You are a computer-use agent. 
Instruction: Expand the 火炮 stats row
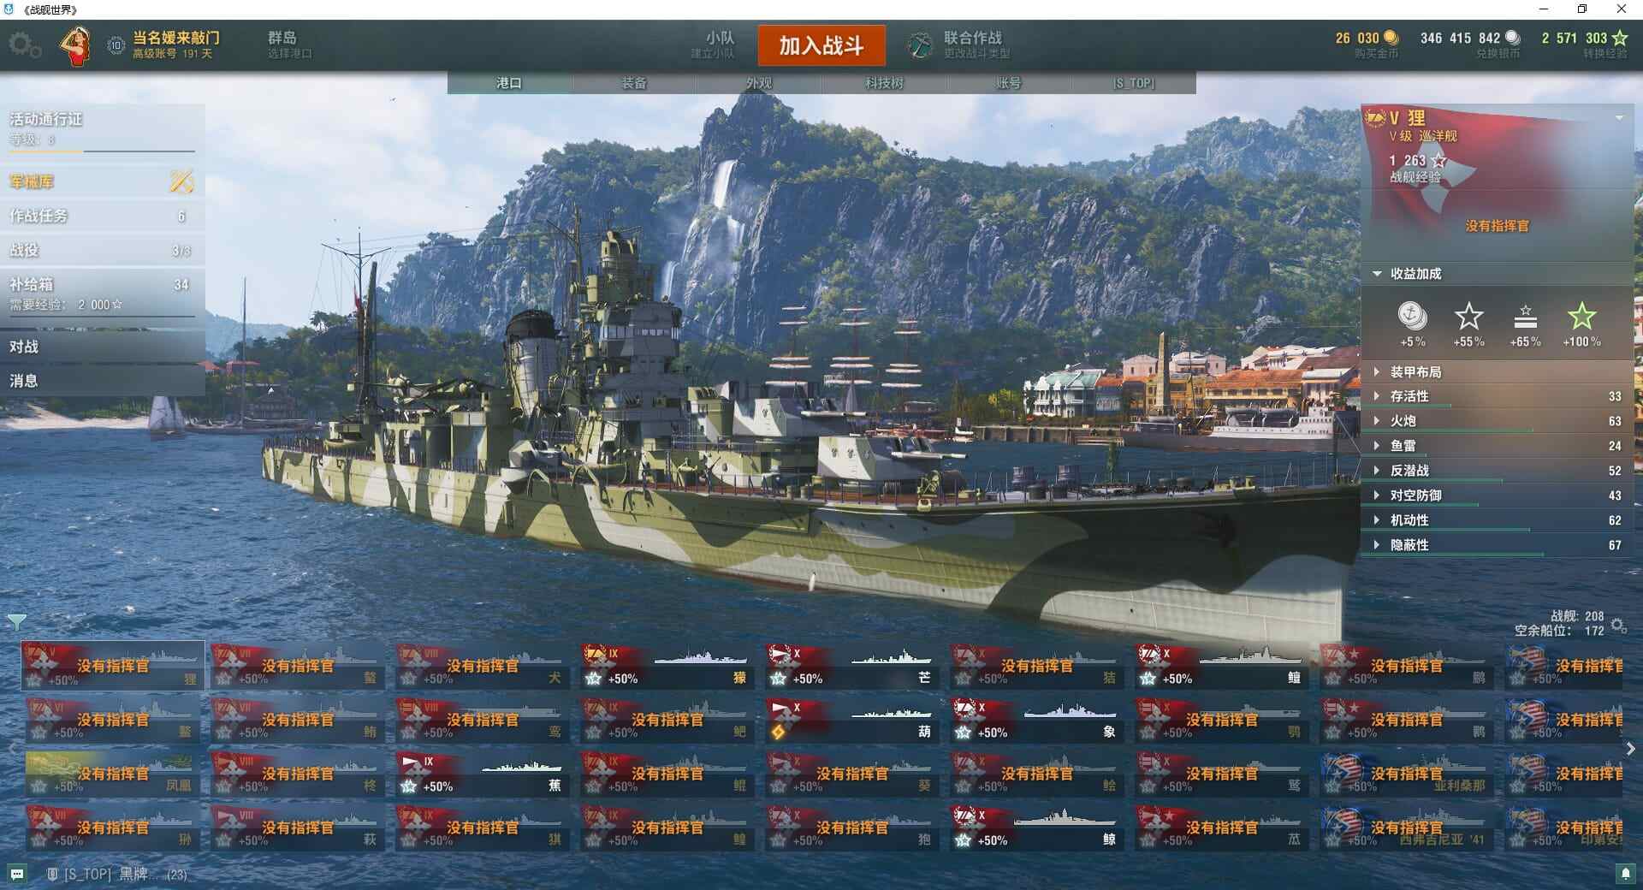point(1498,421)
